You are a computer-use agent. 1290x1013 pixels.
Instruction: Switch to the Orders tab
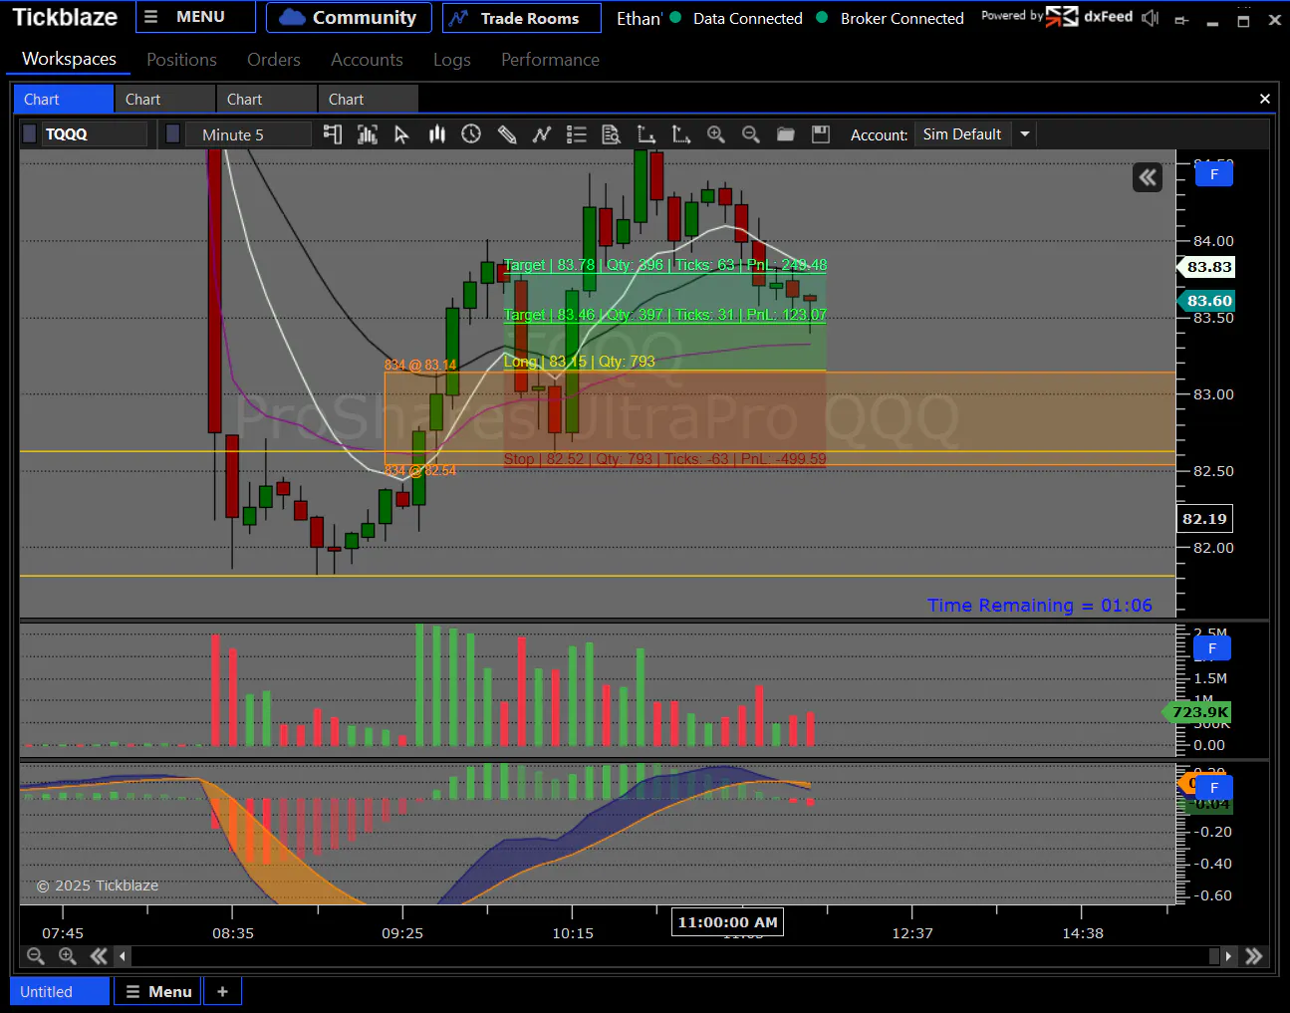[x=274, y=60]
